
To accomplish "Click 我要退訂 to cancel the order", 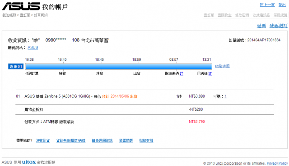I will point(279,26).
